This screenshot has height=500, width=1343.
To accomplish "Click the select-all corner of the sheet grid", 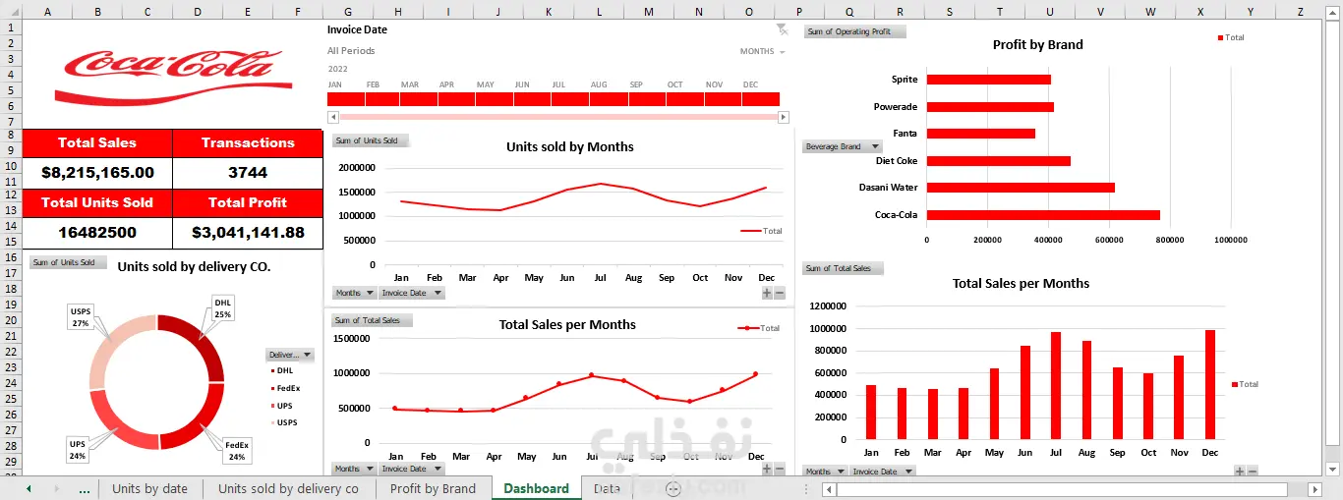I will [11, 10].
